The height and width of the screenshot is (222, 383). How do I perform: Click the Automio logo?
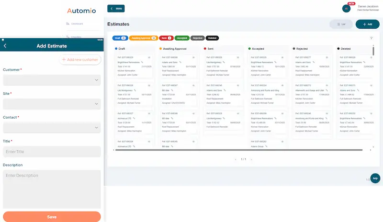tap(81, 11)
